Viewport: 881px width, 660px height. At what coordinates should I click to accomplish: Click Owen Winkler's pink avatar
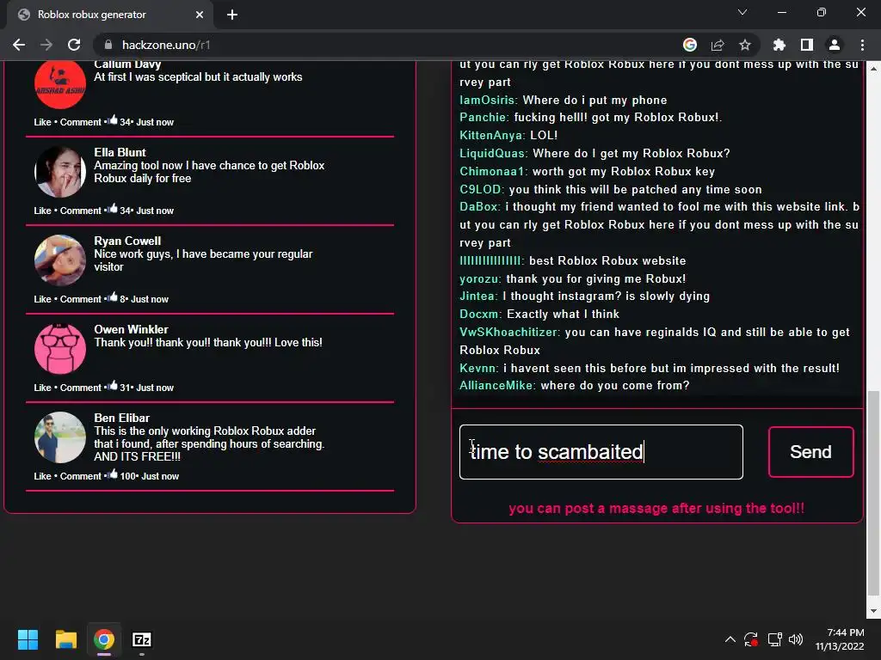click(x=60, y=349)
